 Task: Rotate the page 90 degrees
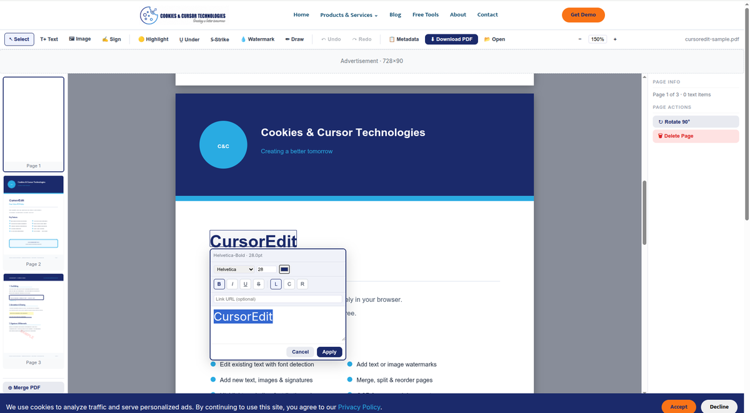(696, 122)
